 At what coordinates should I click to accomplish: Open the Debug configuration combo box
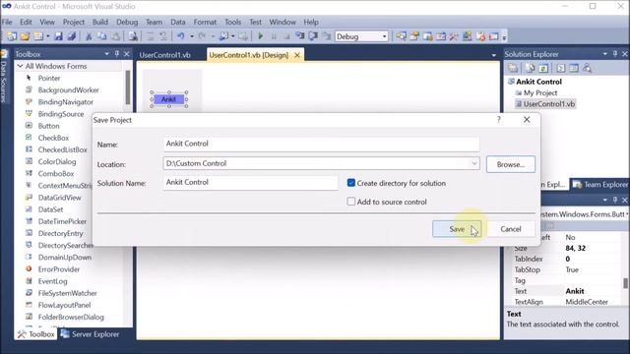361,36
